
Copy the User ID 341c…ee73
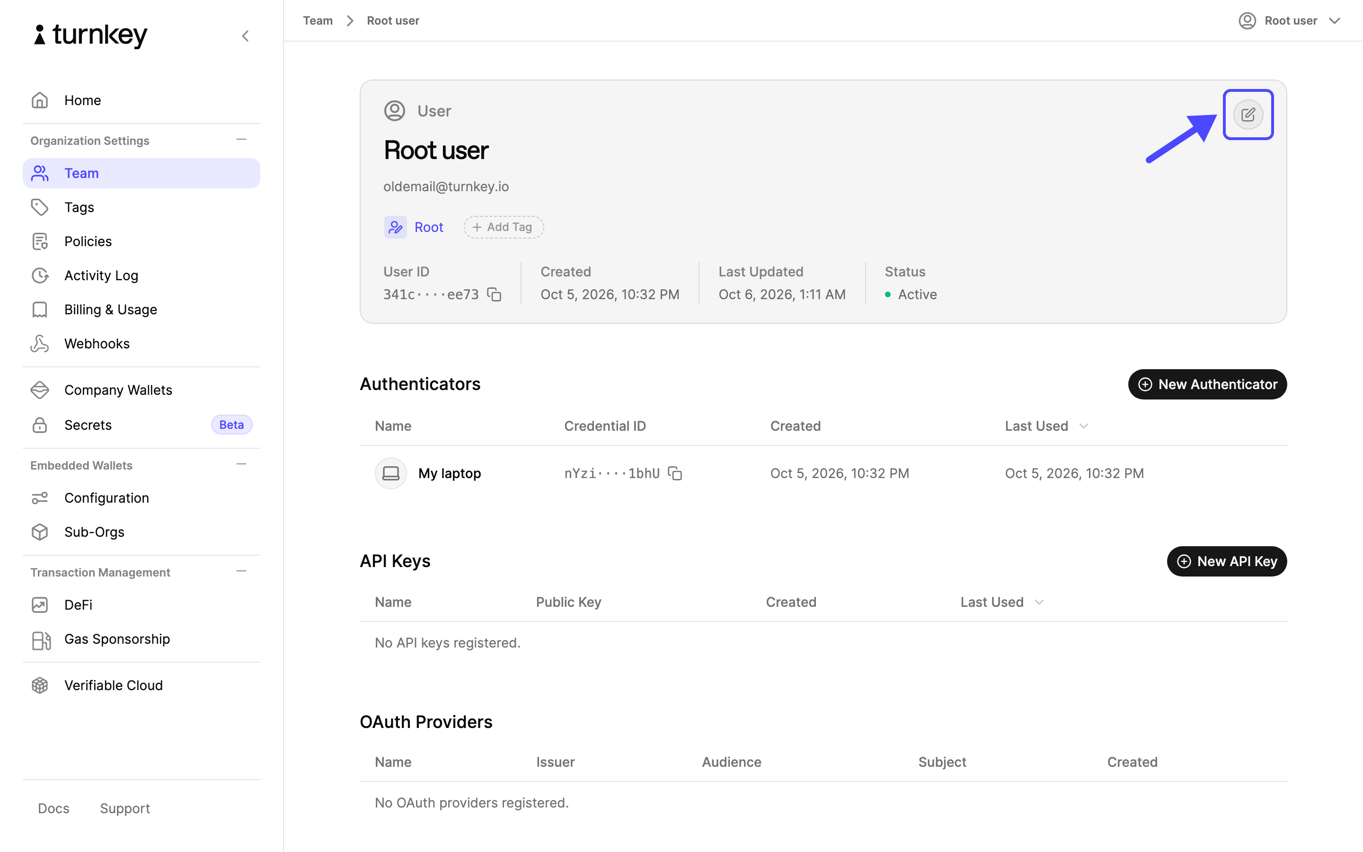pos(494,295)
